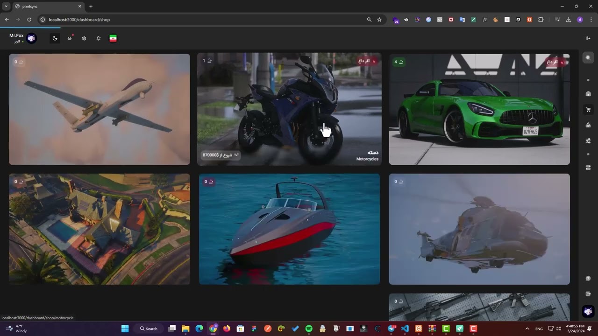
Task: Open the speedboat category card
Action: coord(289,229)
